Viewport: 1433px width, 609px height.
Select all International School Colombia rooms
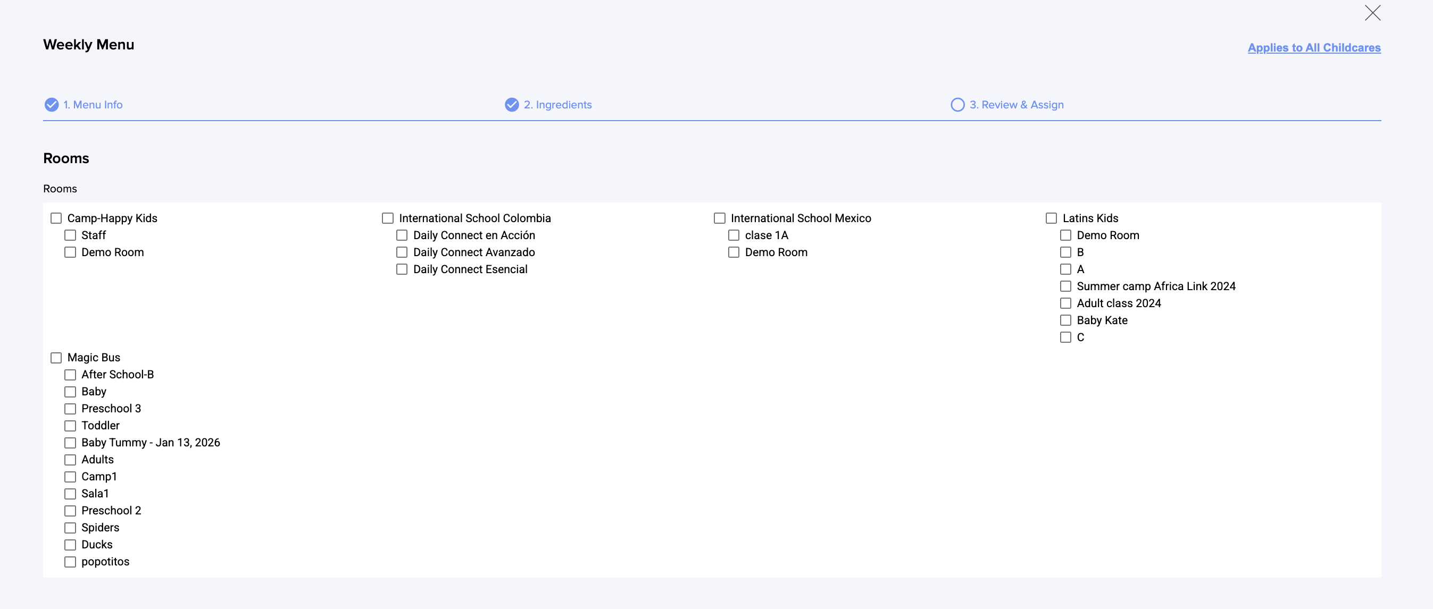click(x=388, y=218)
